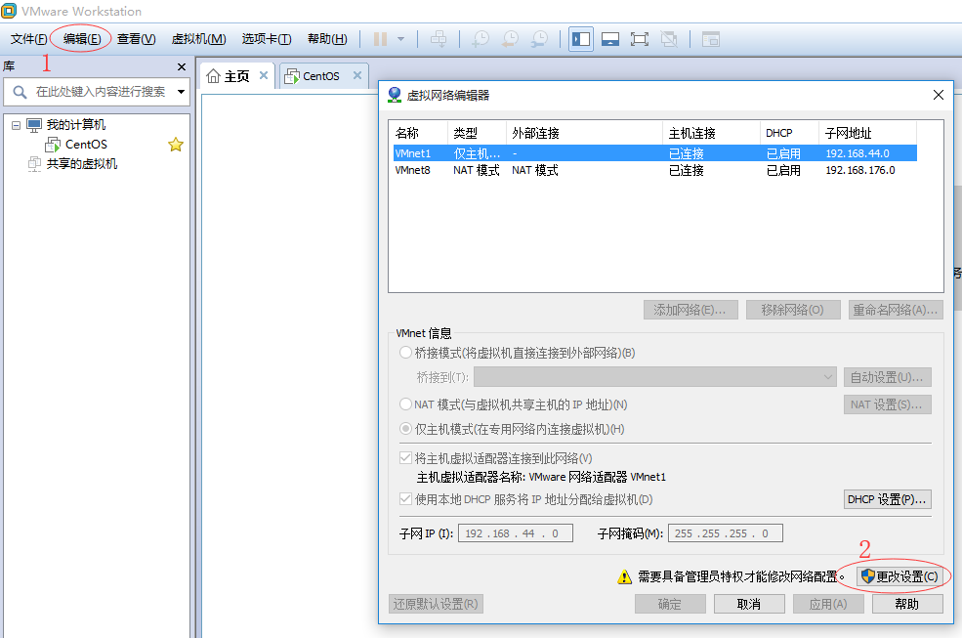Open the snapshot manager wrench-clock icon
Viewport: 962px width, 638px height.
[x=539, y=39]
